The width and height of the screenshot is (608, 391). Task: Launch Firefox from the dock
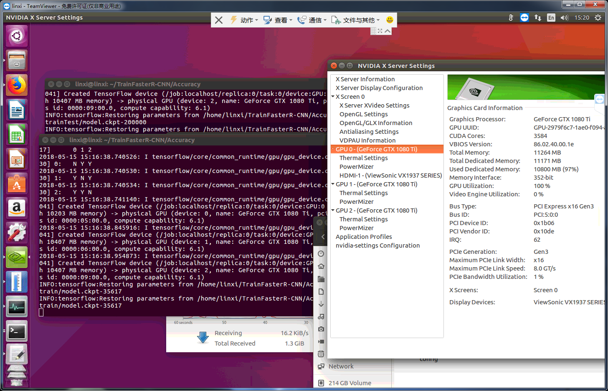(x=17, y=85)
